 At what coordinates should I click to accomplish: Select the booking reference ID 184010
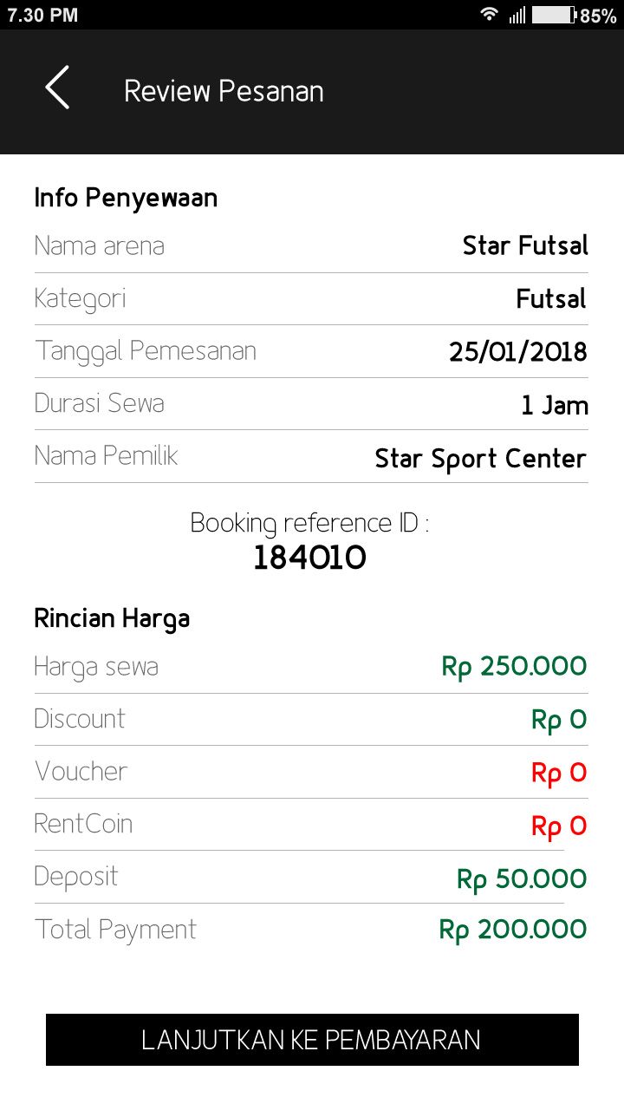coord(309,558)
